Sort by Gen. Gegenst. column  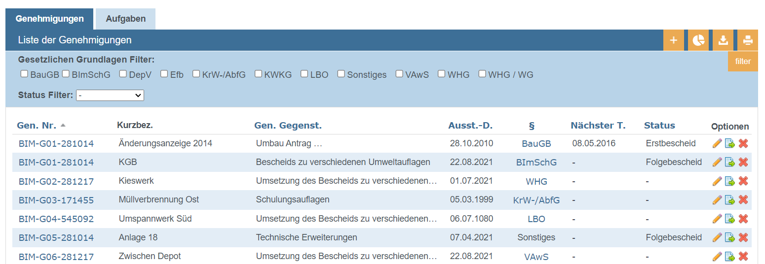coord(288,126)
